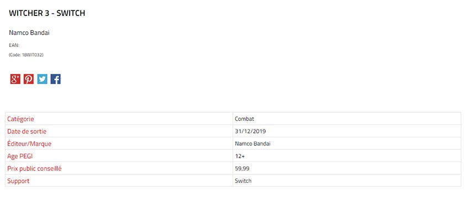The height and width of the screenshot is (205, 467).
Task: Share the product on Twitter
Action: click(x=43, y=79)
